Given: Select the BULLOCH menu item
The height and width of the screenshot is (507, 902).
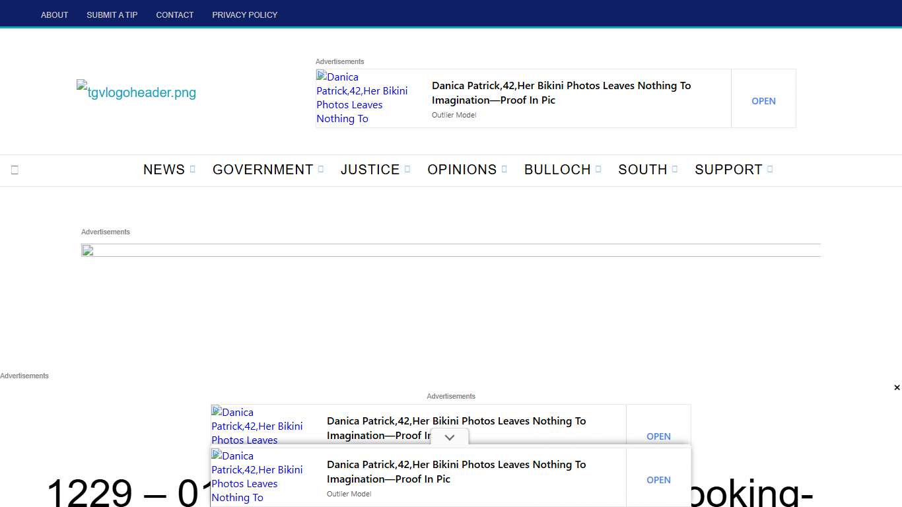Looking at the screenshot, I should (557, 170).
